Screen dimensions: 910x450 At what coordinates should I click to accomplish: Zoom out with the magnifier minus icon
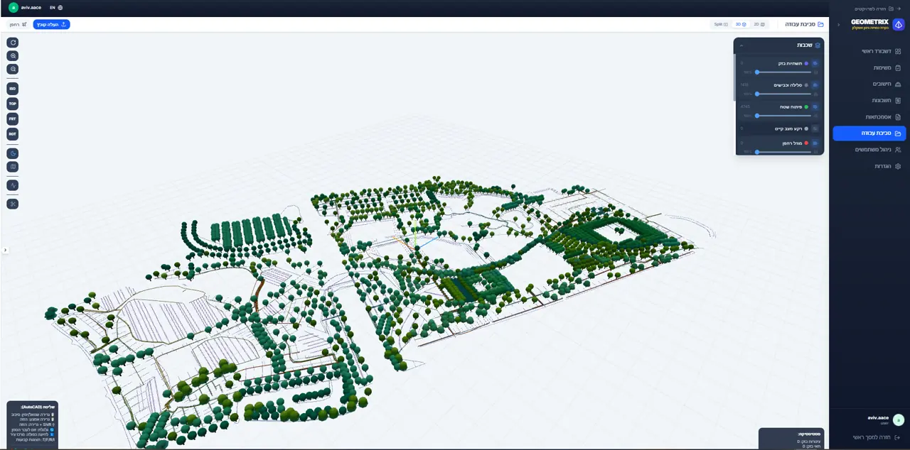point(13,70)
